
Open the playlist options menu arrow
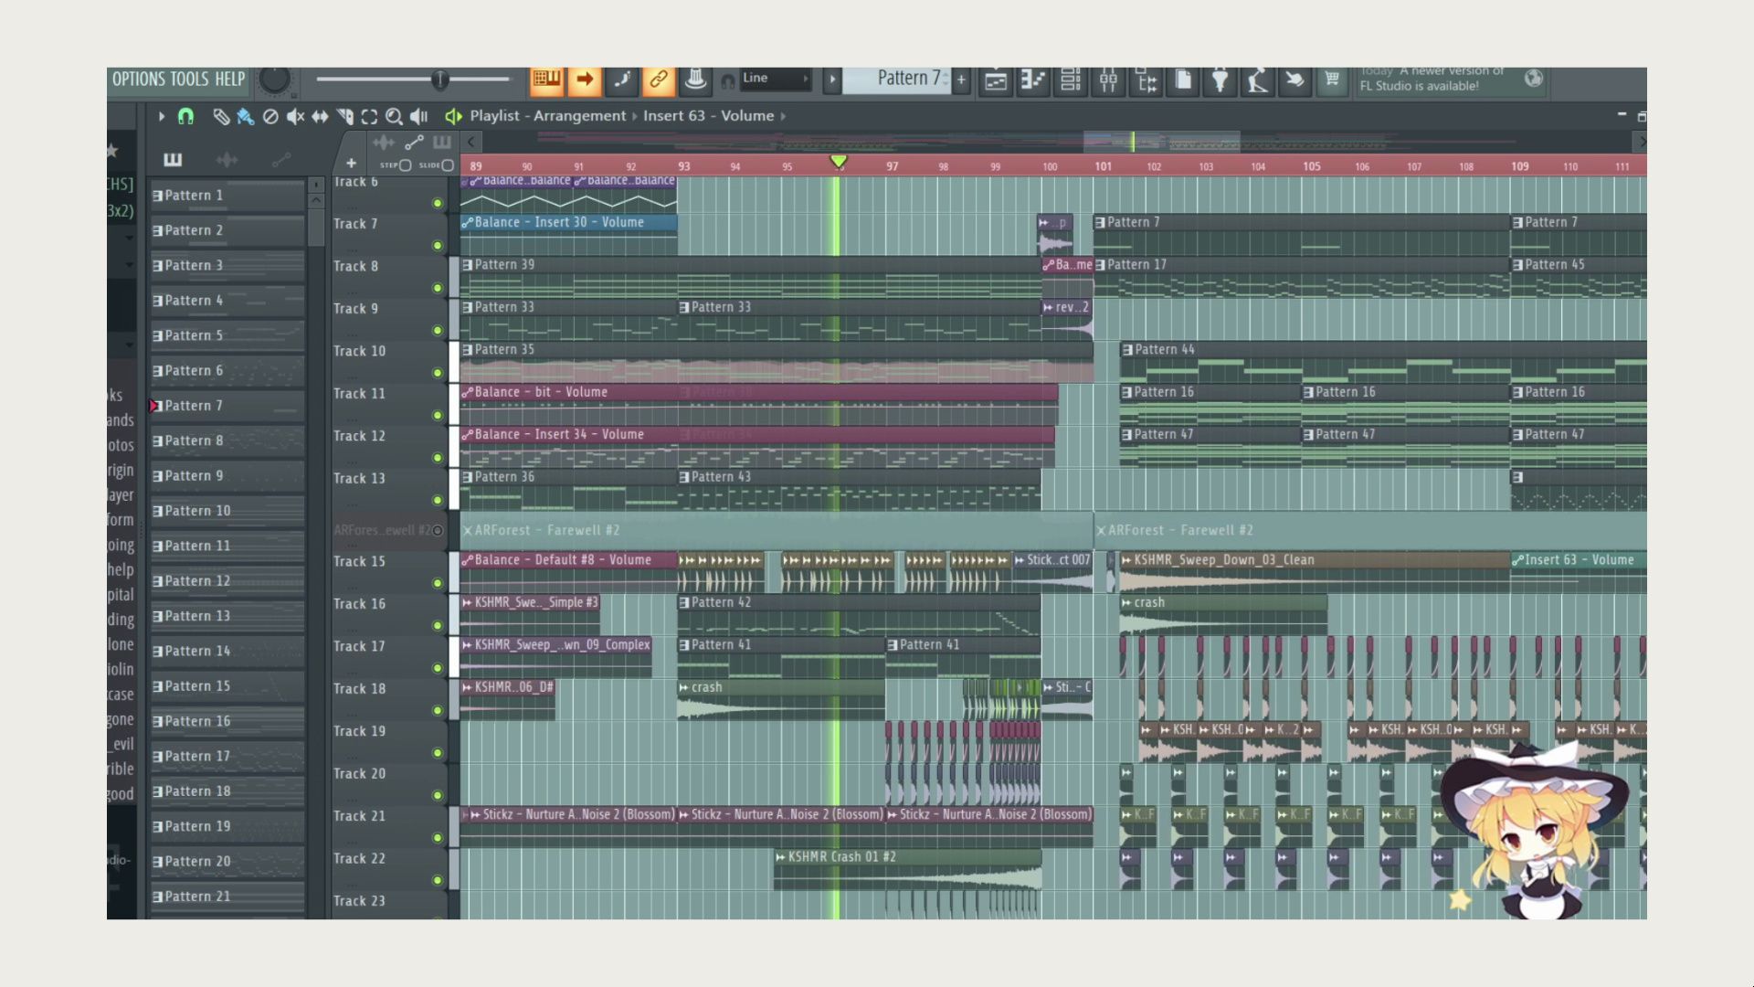161,116
